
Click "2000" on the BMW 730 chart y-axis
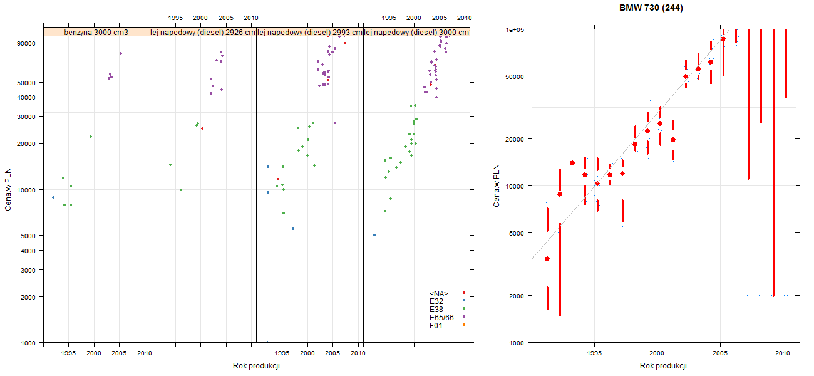coord(517,295)
